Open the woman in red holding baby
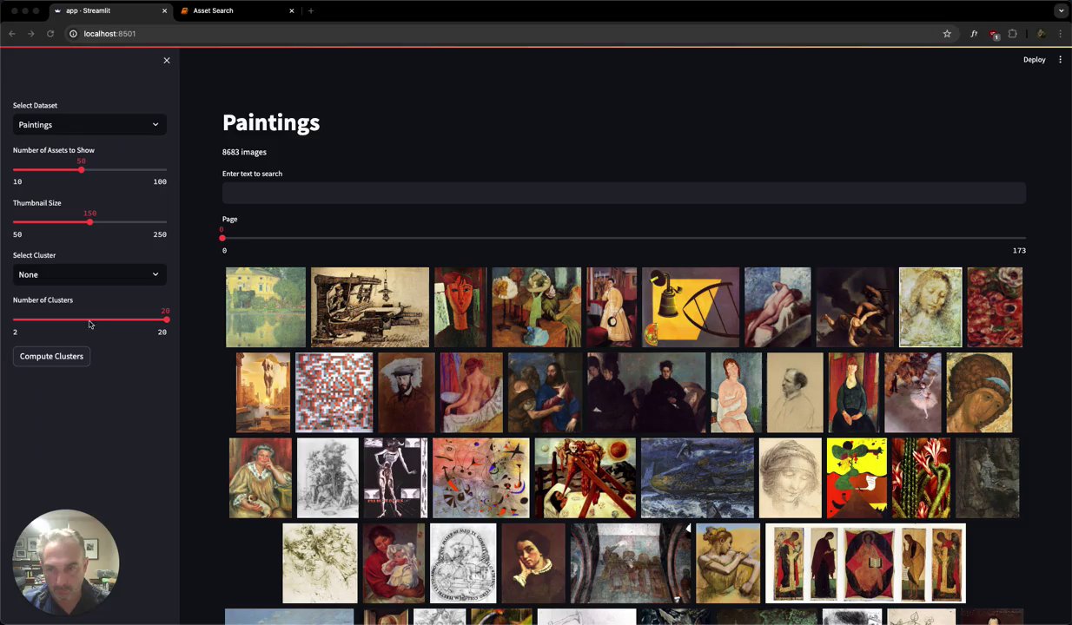The image size is (1072, 625). coord(394,563)
